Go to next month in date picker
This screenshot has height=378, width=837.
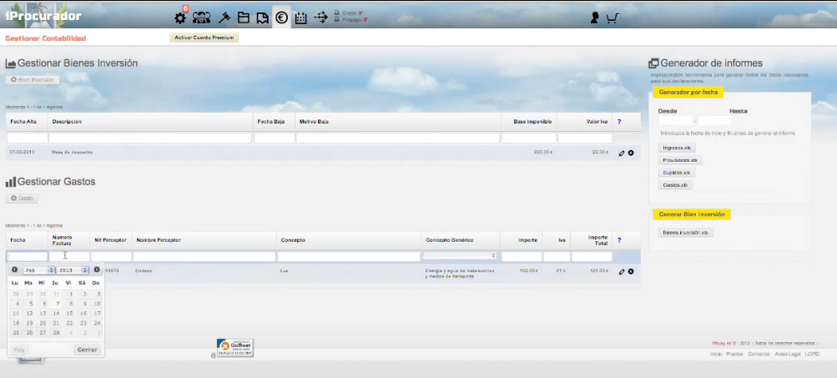[97, 270]
